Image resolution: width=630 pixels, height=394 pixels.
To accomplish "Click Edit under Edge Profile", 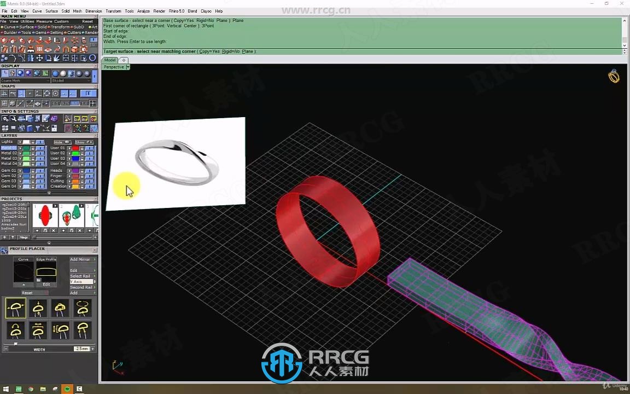I will 46,284.
